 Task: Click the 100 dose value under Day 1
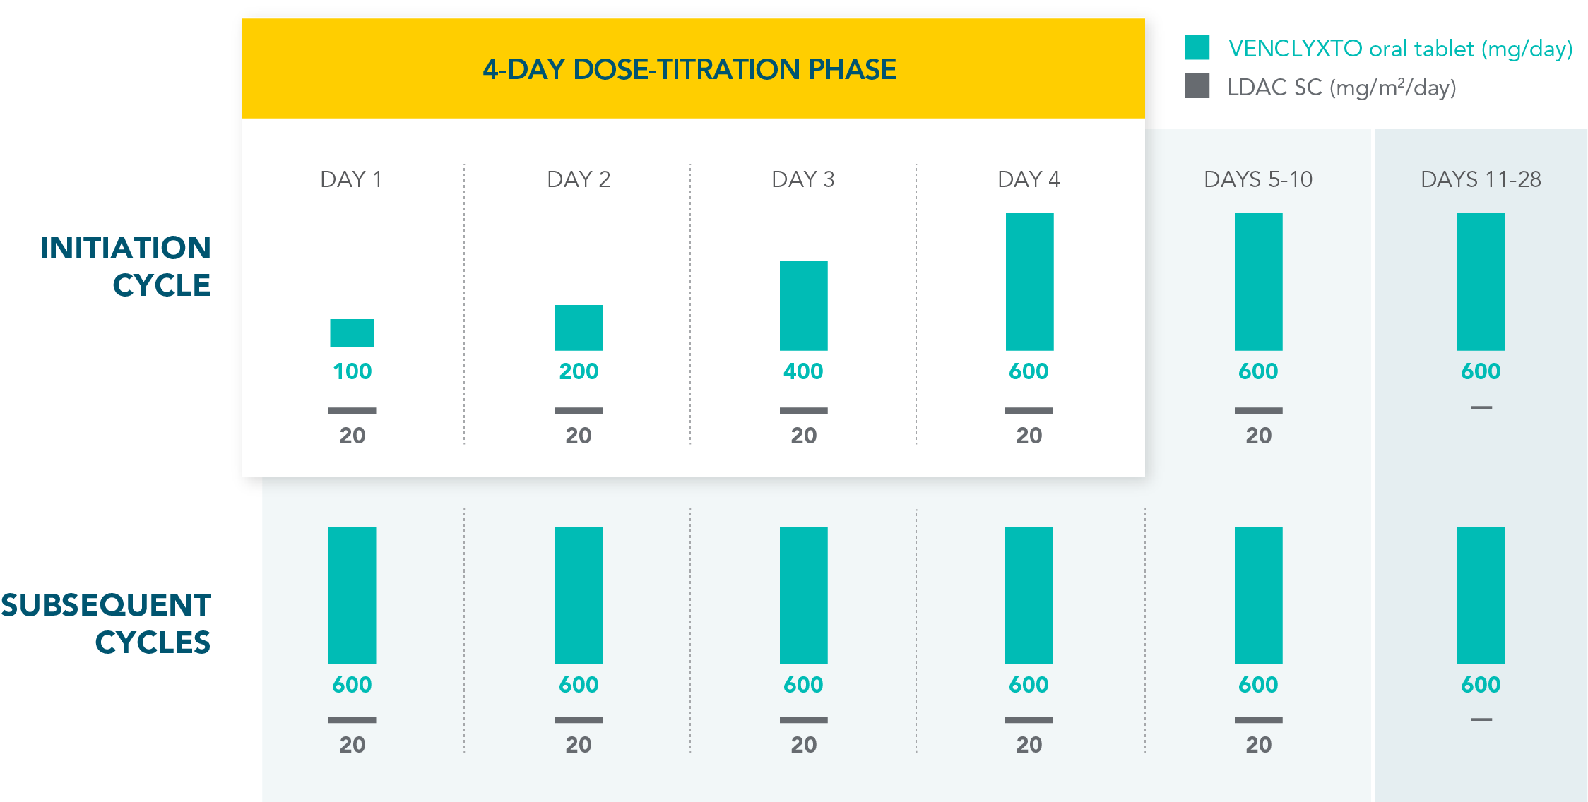click(352, 371)
